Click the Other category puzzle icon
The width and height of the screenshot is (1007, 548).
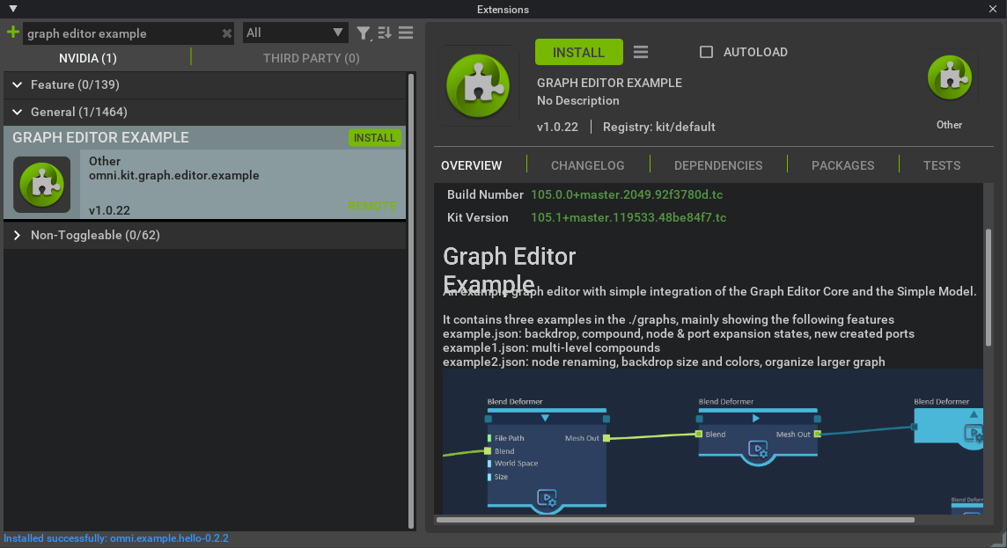click(x=949, y=77)
